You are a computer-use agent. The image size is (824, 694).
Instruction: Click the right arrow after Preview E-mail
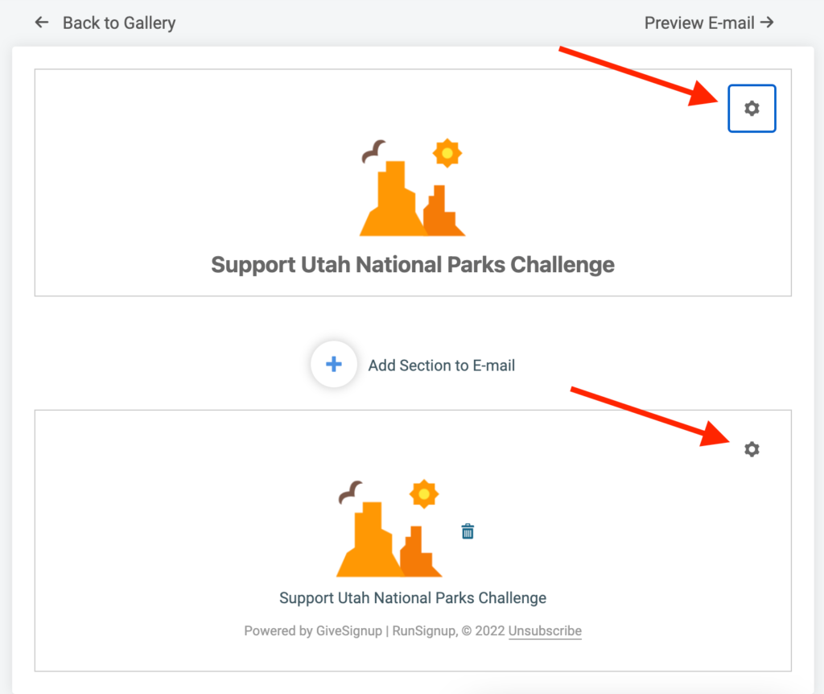click(767, 22)
